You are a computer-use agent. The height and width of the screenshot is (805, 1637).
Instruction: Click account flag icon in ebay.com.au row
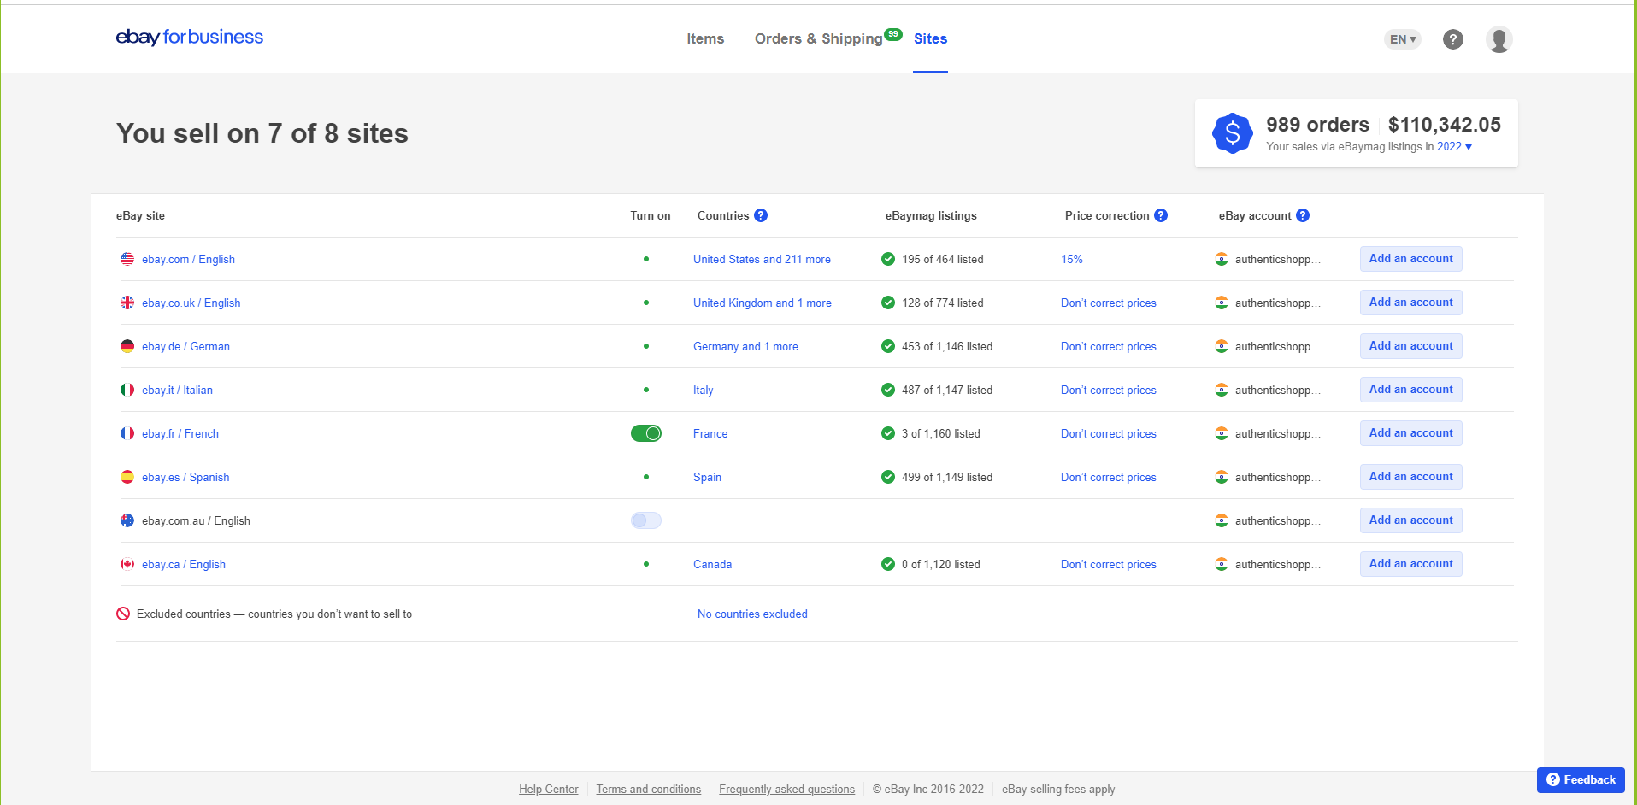[x=1222, y=520]
